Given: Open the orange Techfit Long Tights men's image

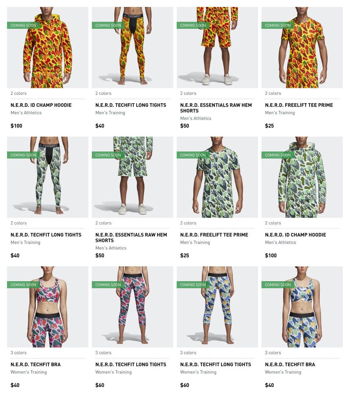Looking at the screenshot, I should (132, 47).
